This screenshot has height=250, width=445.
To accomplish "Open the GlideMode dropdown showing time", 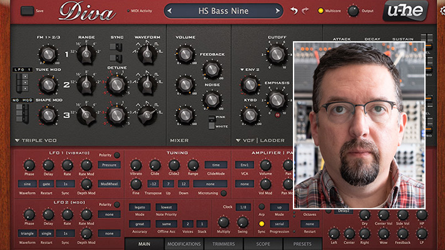I will 215,164.
